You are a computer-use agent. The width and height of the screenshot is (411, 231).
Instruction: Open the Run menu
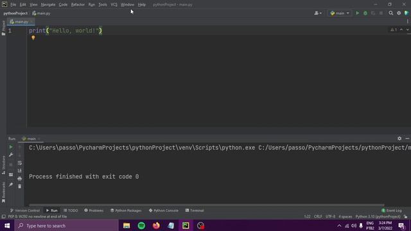click(91, 4)
